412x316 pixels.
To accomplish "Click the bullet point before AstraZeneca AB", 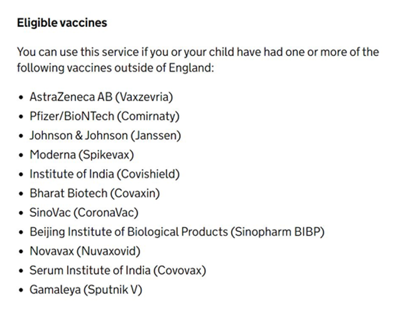I will [21, 97].
